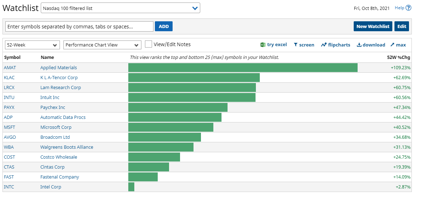Sort by the Symbol column header

click(12, 57)
